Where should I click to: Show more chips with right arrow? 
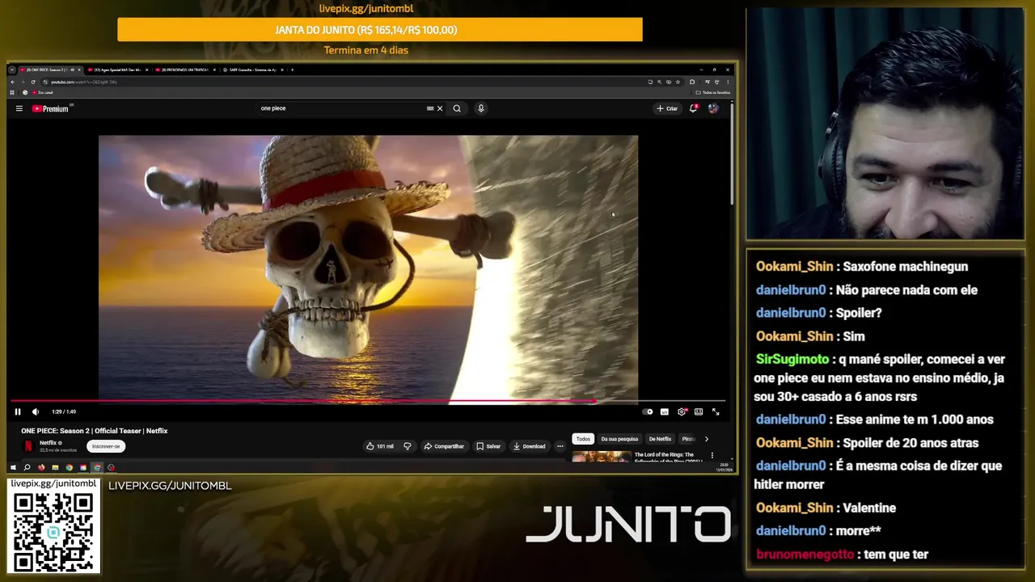coord(706,439)
